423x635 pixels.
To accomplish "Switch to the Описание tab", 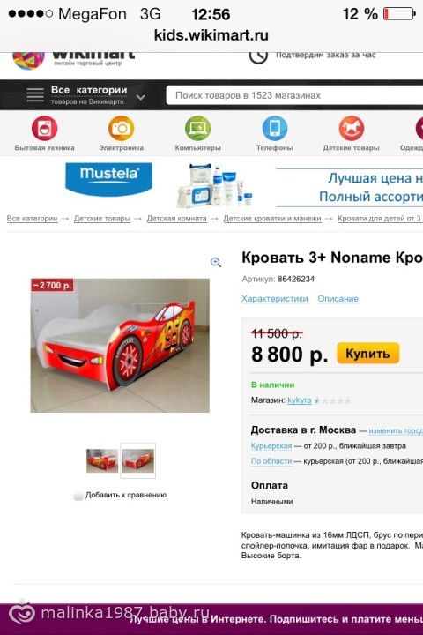I will (338, 299).
